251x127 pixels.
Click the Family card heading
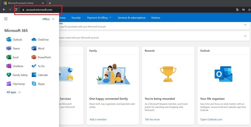93,51
